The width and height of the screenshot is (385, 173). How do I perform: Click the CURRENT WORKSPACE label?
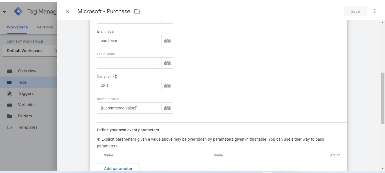click(25, 42)
